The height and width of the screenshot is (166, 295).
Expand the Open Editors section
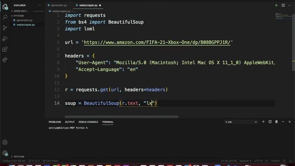(x=21, y=11)
